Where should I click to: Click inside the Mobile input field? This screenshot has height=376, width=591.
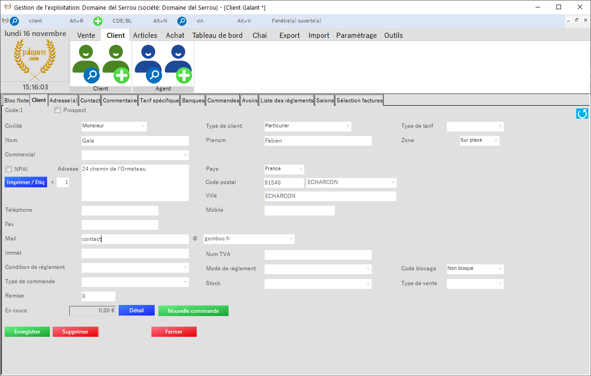point(299,210)
